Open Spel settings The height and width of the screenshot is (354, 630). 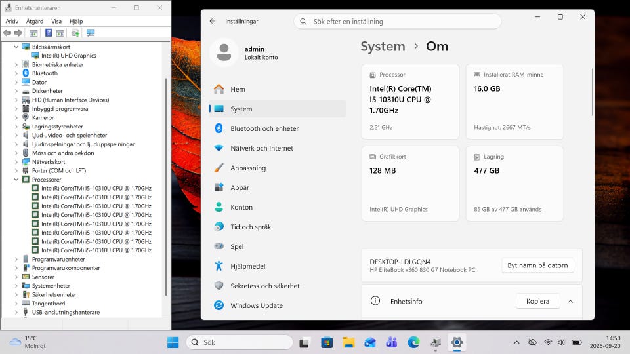click(277, 246)
